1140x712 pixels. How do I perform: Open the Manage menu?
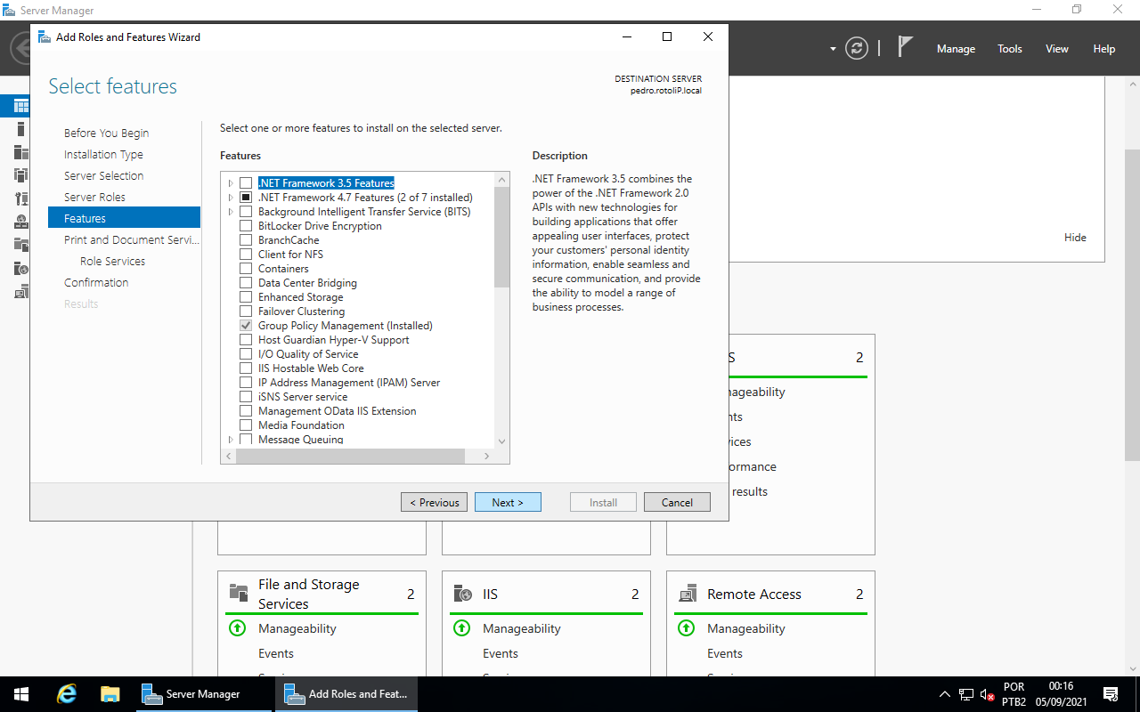coord(956,49)
